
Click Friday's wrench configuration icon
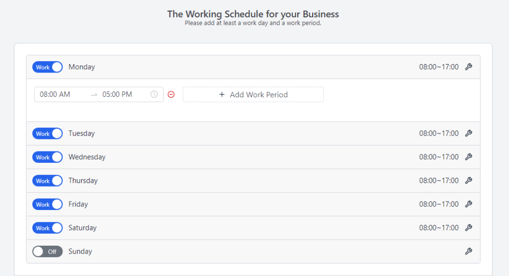(468, 205)
